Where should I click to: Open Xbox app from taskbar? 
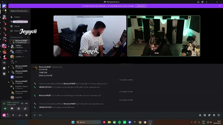point(114,122)
